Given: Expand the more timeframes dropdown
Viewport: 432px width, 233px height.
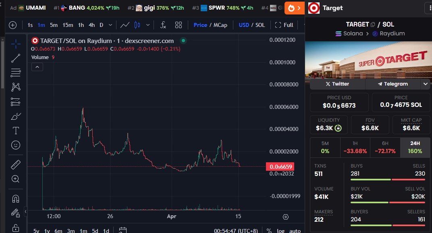Looking at the screenshot, I should [110, 25].
